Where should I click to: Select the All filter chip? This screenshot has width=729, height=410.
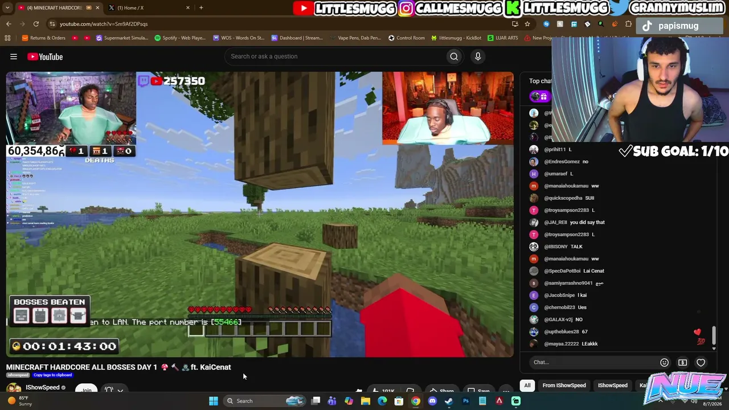(527, 386)
